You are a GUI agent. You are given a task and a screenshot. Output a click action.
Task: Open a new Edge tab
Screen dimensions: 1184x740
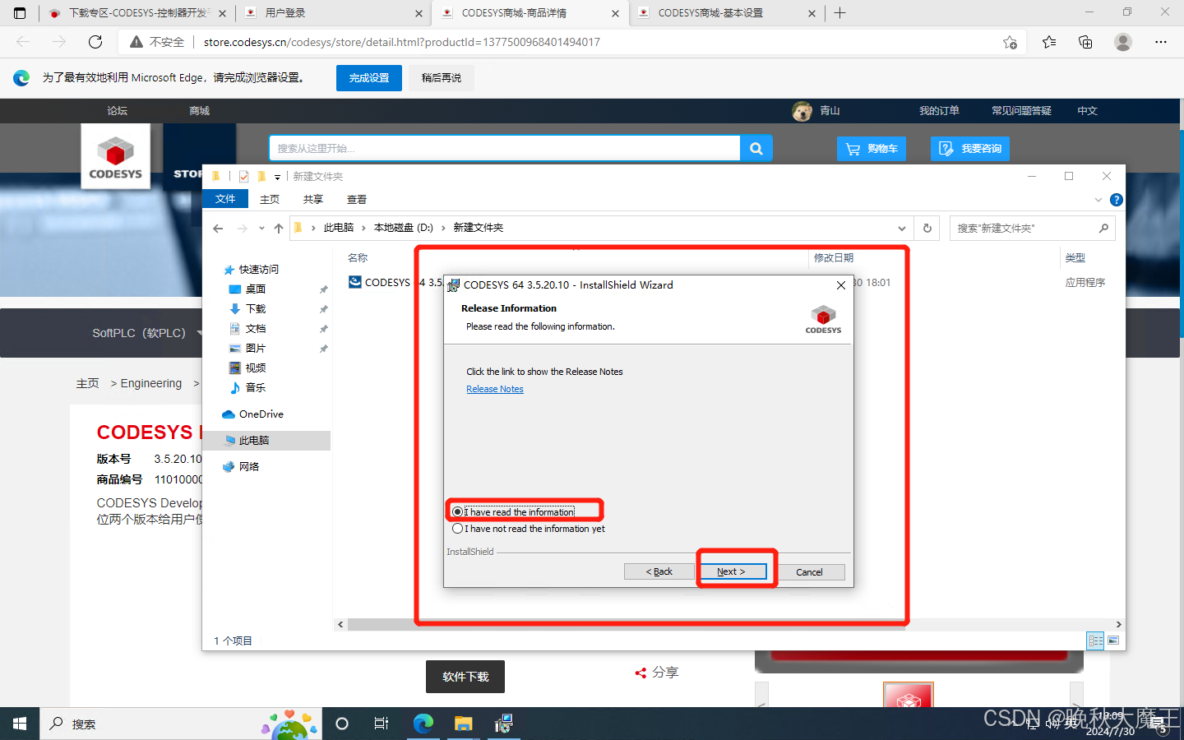pos(839,13)
